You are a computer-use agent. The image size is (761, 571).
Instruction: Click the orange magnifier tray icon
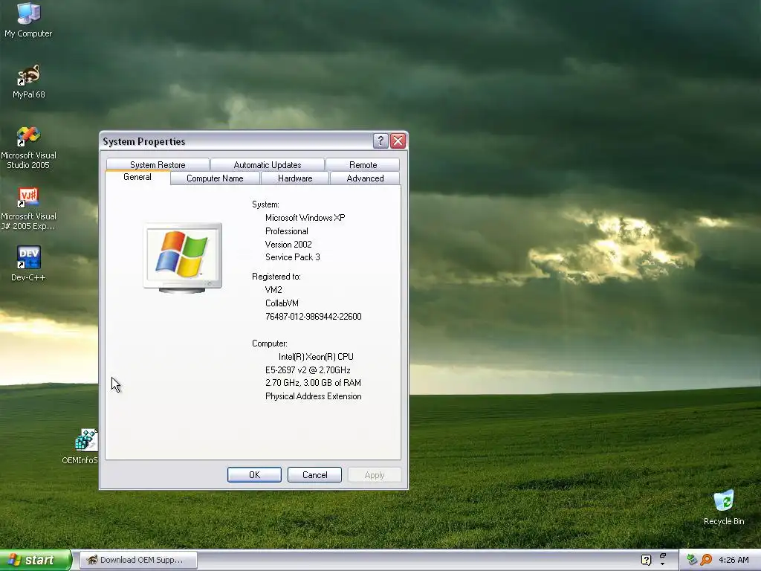(x=706, y=560)
